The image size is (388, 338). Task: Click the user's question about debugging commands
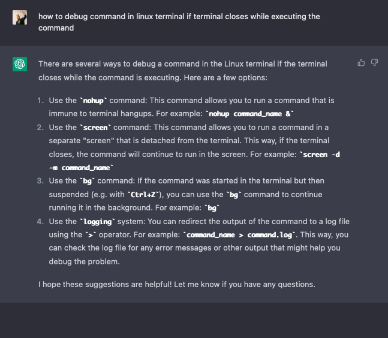point(179,22)
